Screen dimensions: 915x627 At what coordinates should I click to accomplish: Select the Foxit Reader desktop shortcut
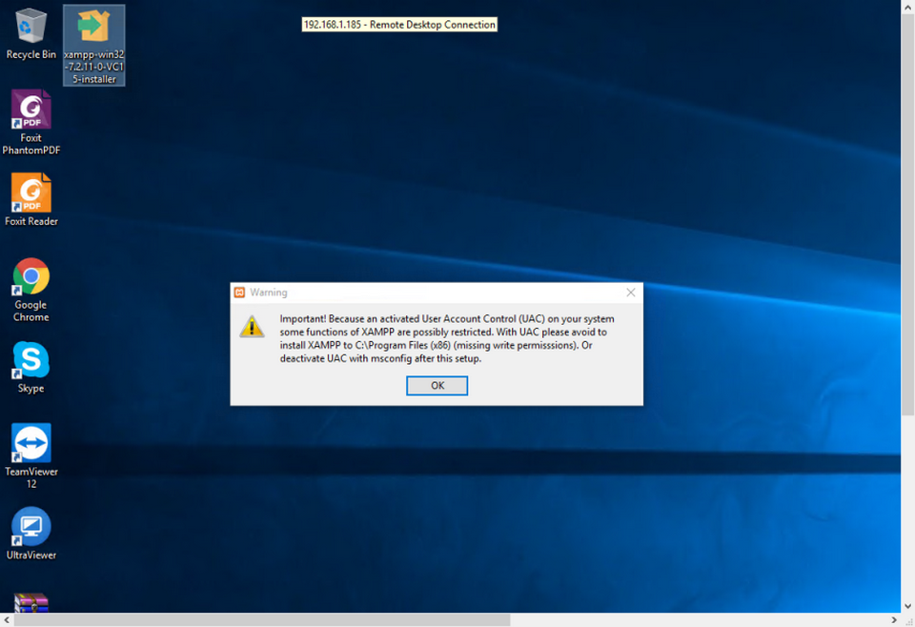30,199
